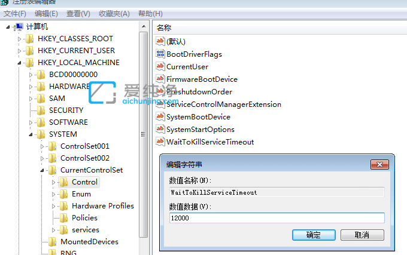Click the 计算机 computer icon
The image size is (407, 255).
click(19, 27)
